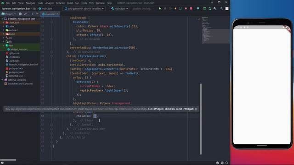Click the SDK Manager icon in the toolbar
Image resolution: width=294 pixels, height=165 pixels.
[x=215, y=9]
